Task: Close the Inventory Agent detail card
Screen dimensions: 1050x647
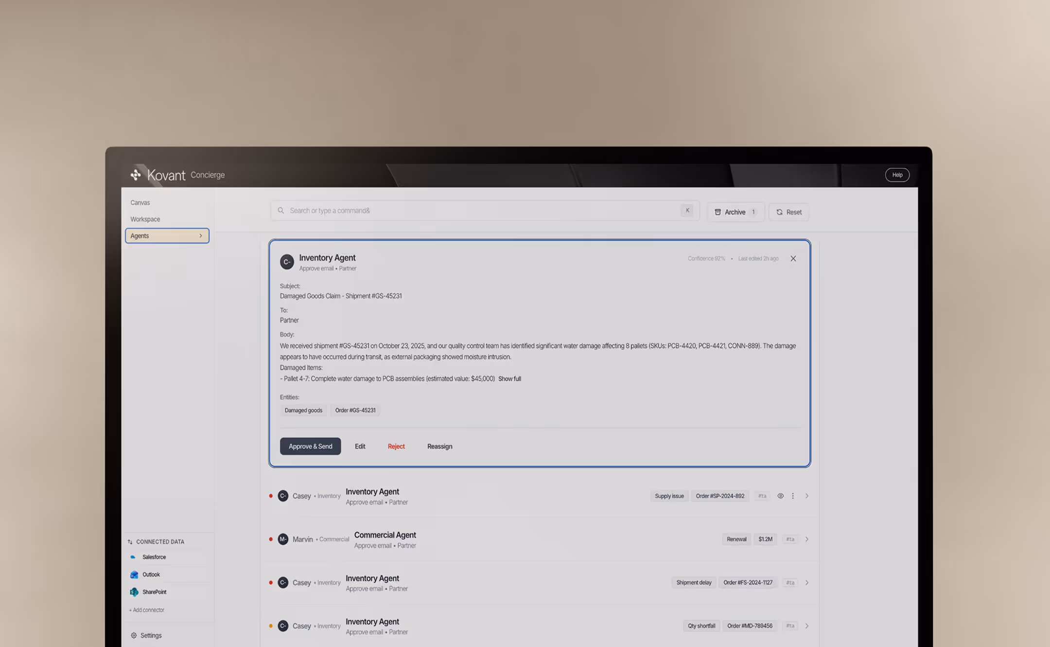Action: 793,259
